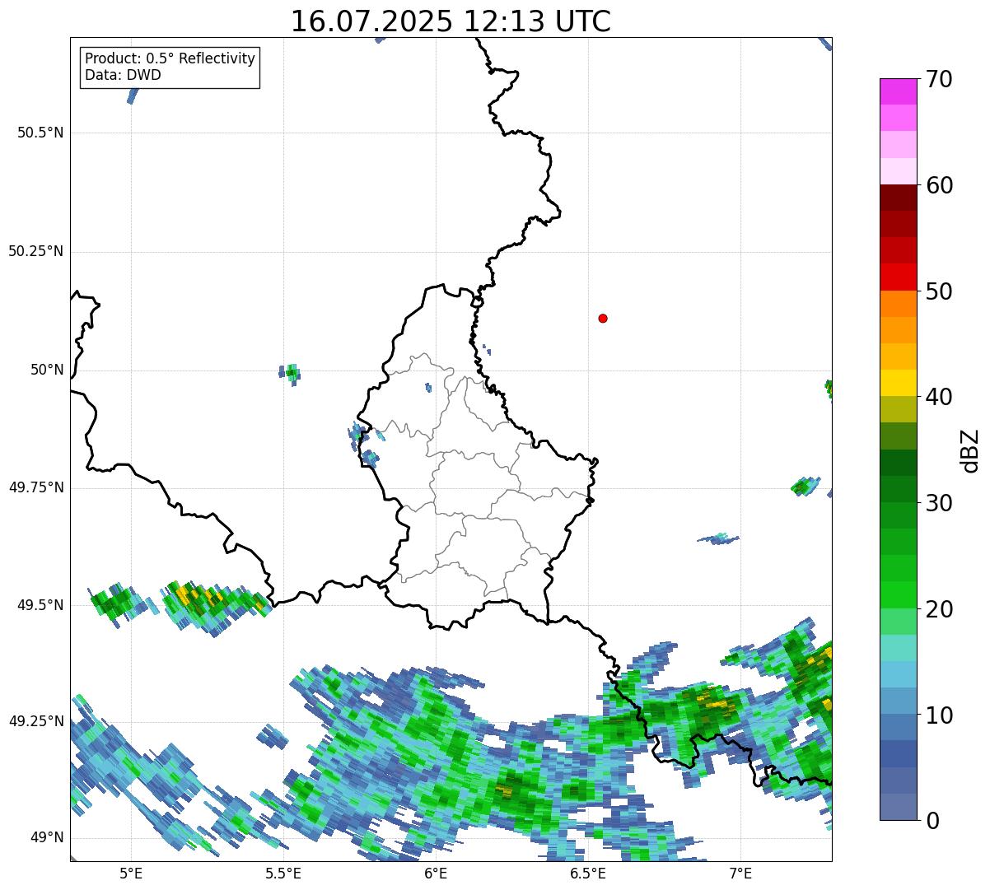The width and height of the screenshot is (990, 890).
Task: Click the 7°E longitude label
Action: 740,873
